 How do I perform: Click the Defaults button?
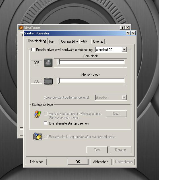121,150
